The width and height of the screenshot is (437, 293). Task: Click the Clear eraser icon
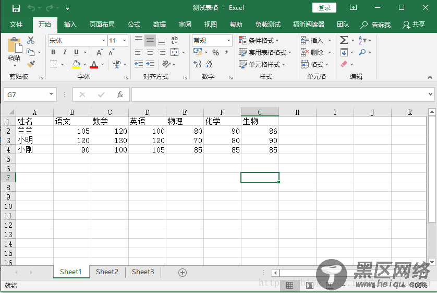pyautogui.click(x=344, y=64)
